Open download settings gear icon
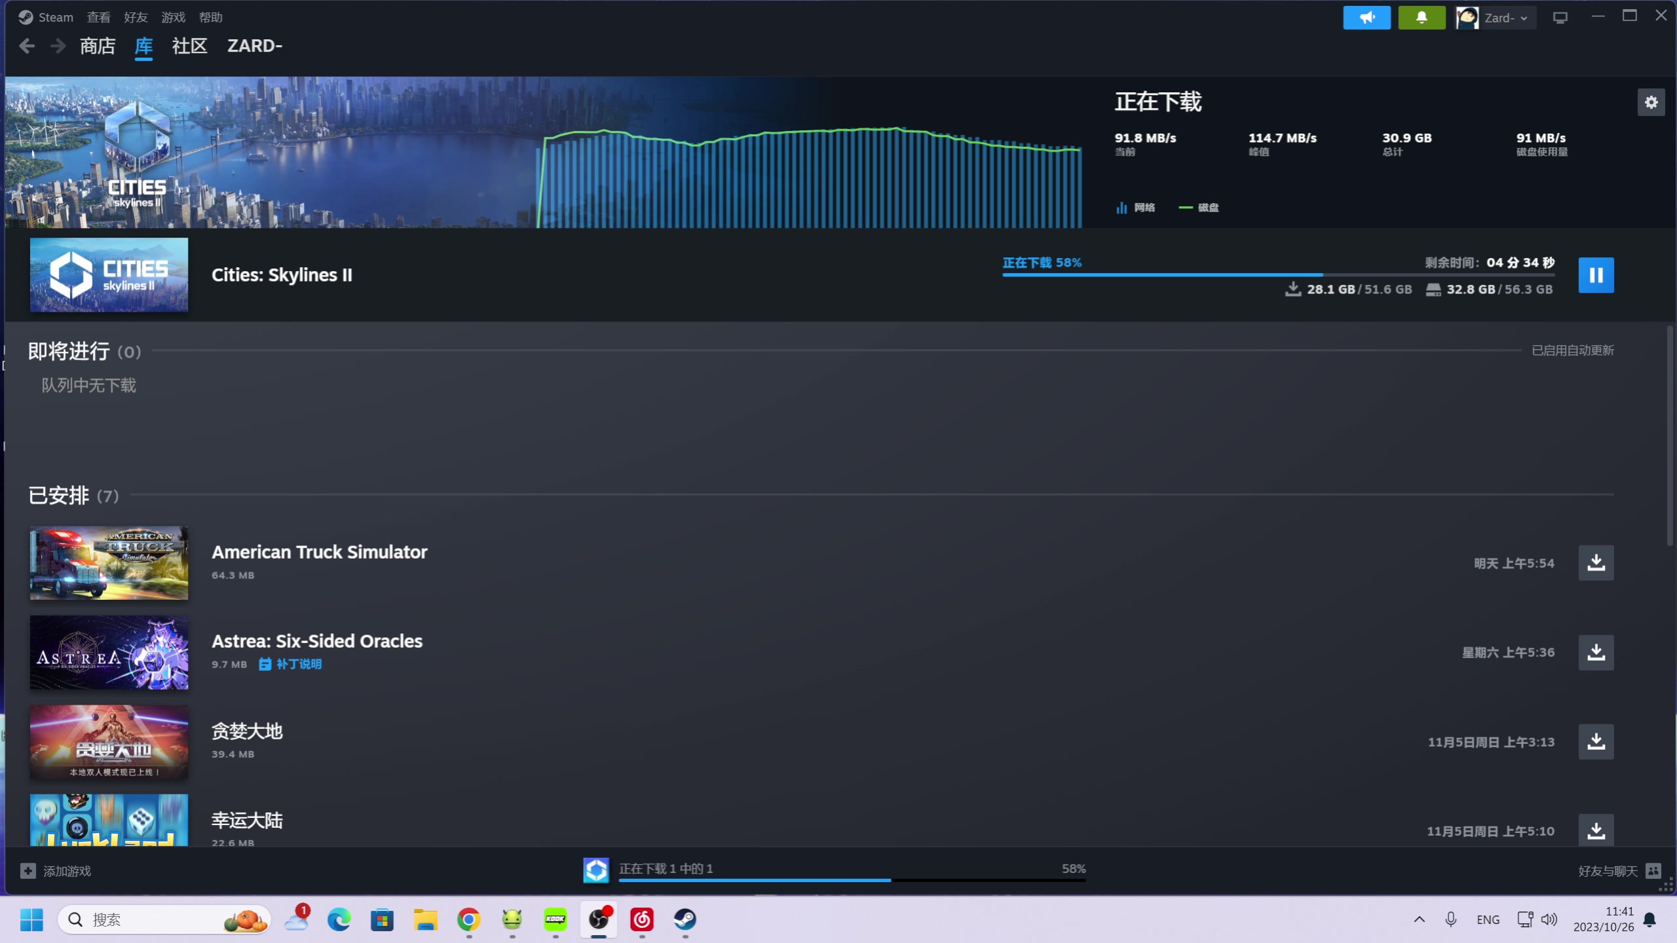The height and width of the screenshot is (943, 1677). [x=1651, y=102]
